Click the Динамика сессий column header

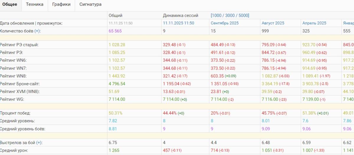[x=181, y=15]
